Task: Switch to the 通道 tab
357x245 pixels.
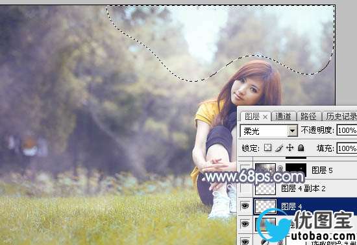Action: click(x=283, y=117)
